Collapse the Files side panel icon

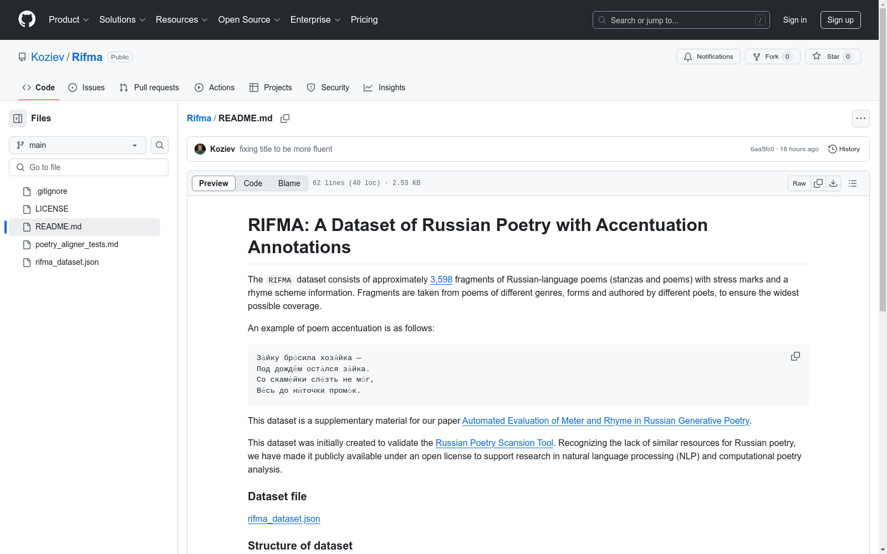(18, 119)
